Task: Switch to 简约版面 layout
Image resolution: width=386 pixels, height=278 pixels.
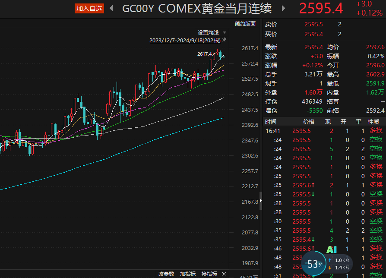Action: click(245, 24)
